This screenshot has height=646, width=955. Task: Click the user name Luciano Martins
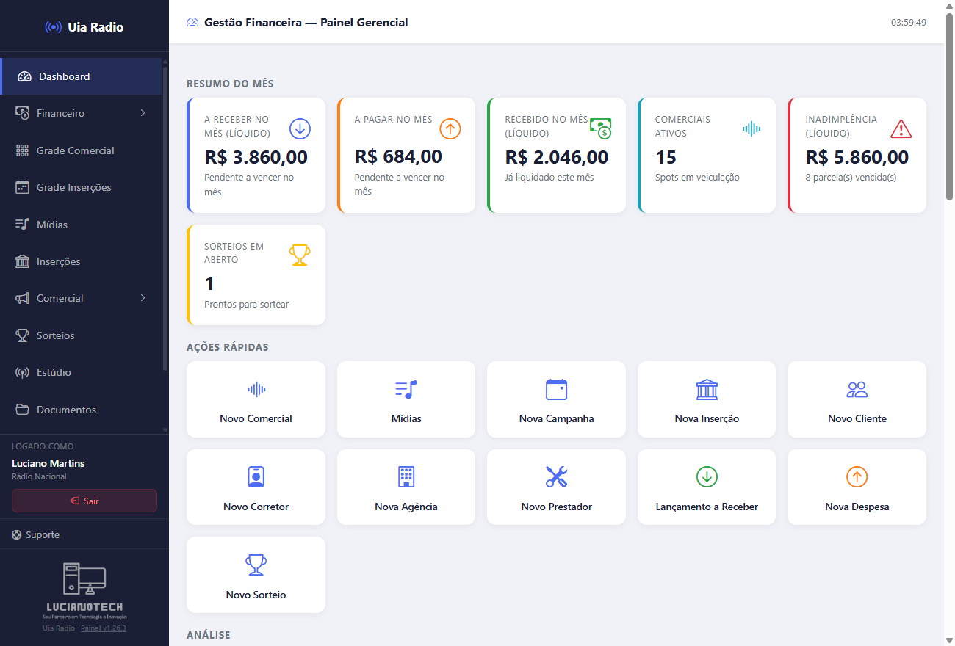point(48,463)
